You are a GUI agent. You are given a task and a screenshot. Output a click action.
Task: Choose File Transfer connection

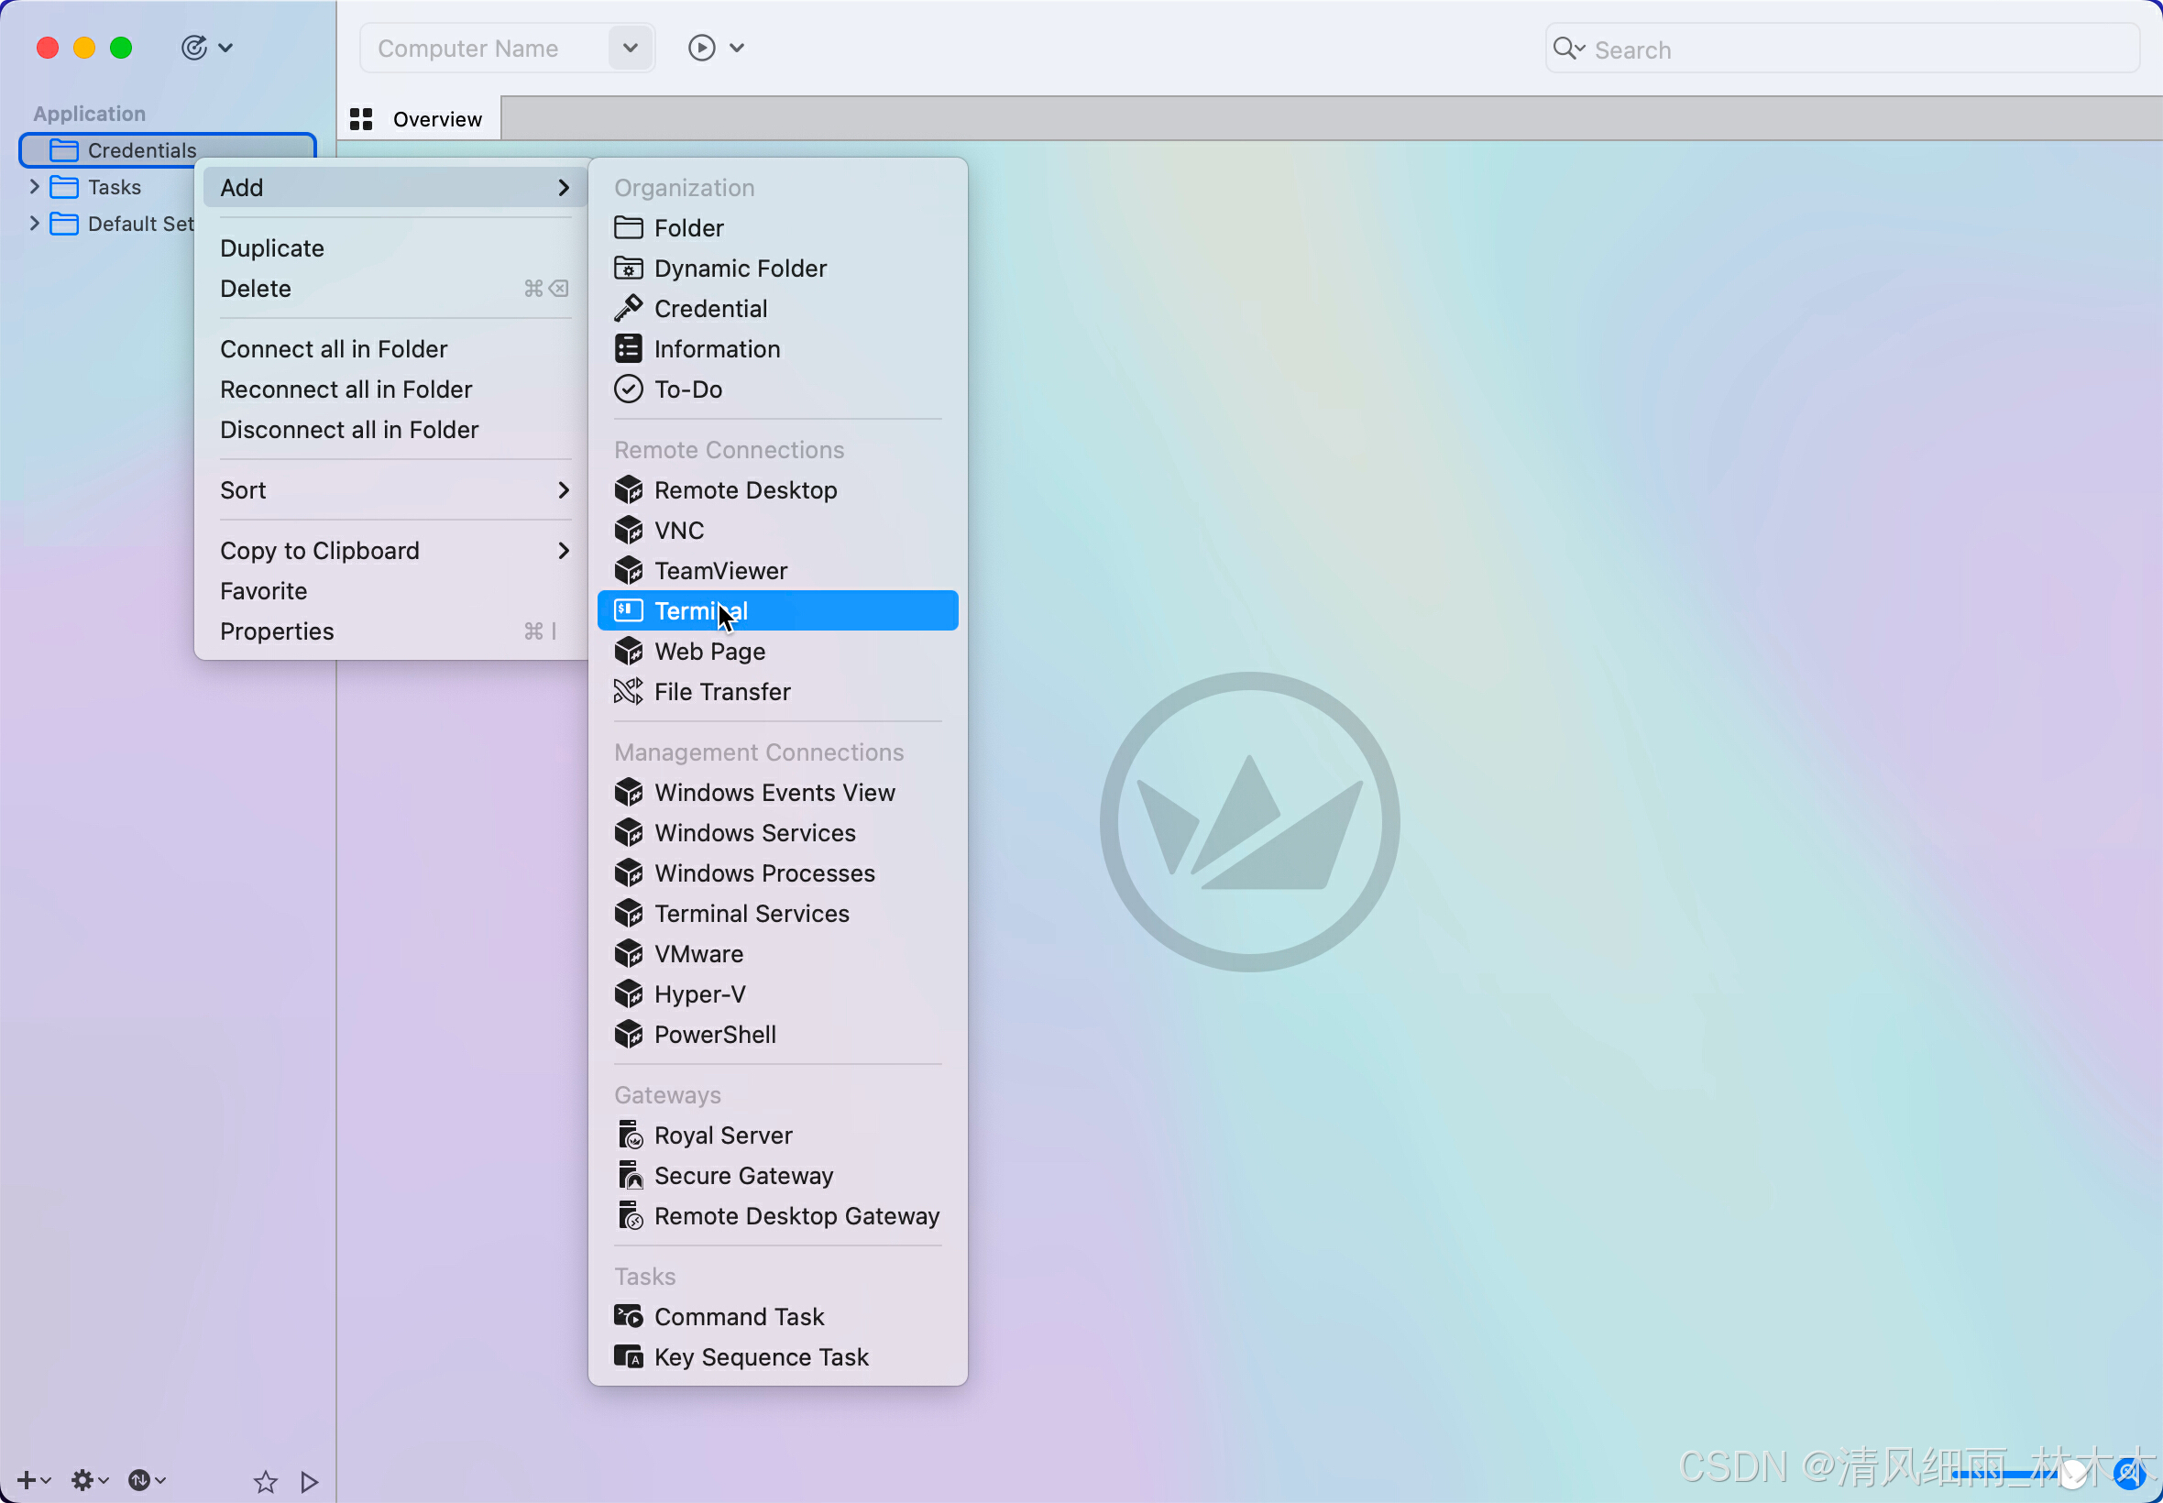click(x=778, y=692)
